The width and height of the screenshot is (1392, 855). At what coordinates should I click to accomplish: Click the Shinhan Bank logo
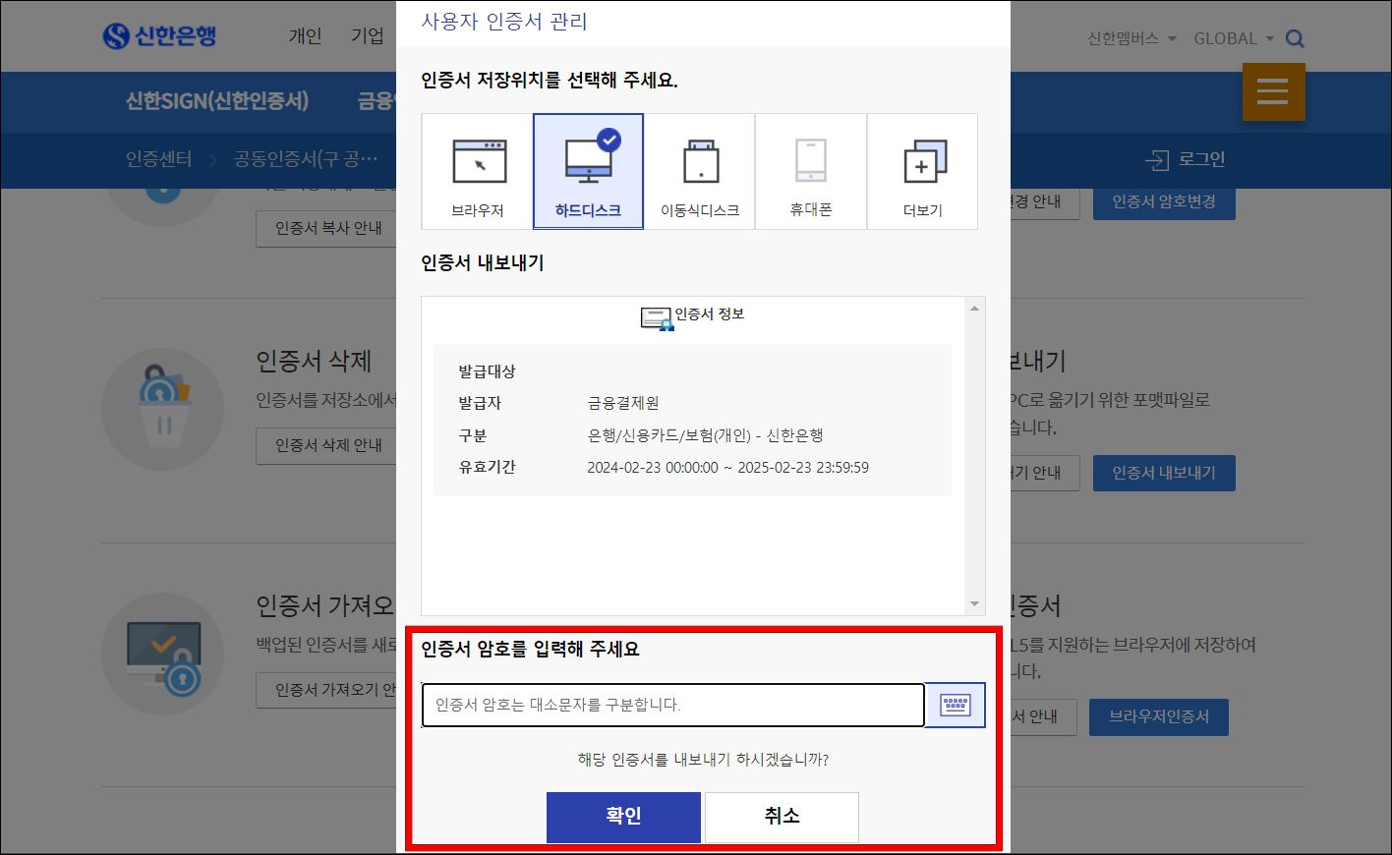[x=160, y=35]
